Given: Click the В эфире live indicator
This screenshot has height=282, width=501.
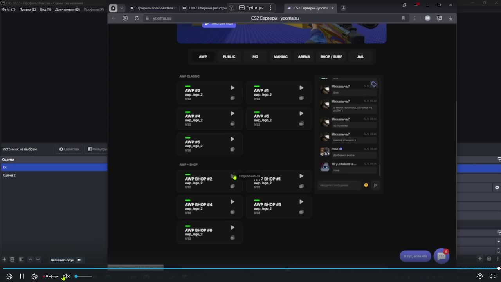Looking at the screenshot, I should pos(51,276).
